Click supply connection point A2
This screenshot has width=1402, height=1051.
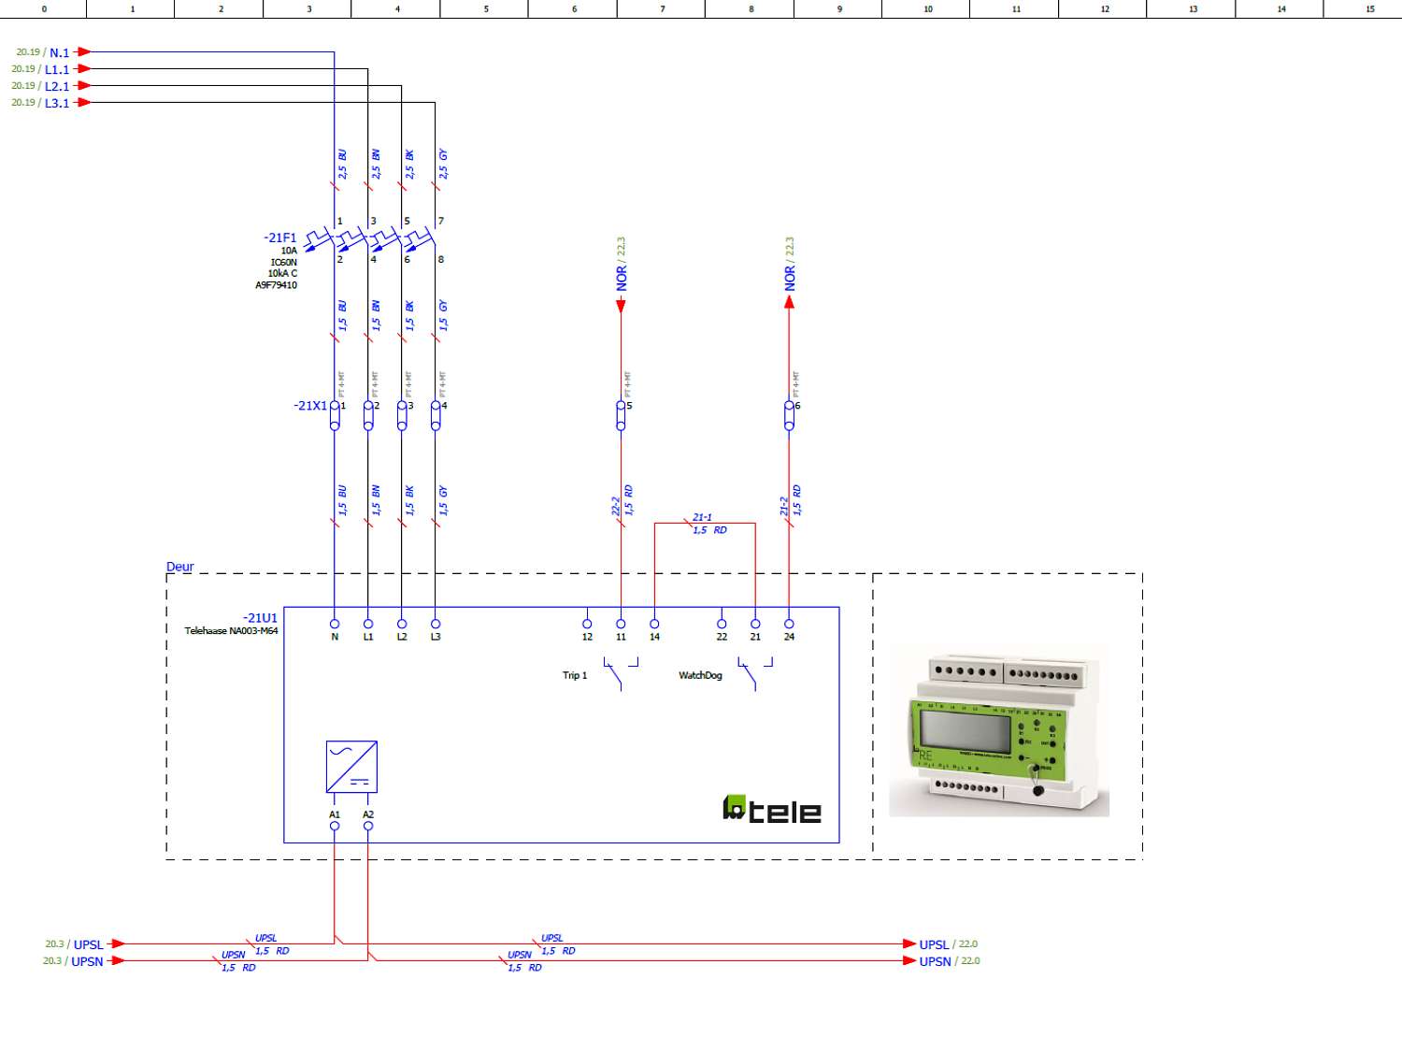[x=368, y=826]
